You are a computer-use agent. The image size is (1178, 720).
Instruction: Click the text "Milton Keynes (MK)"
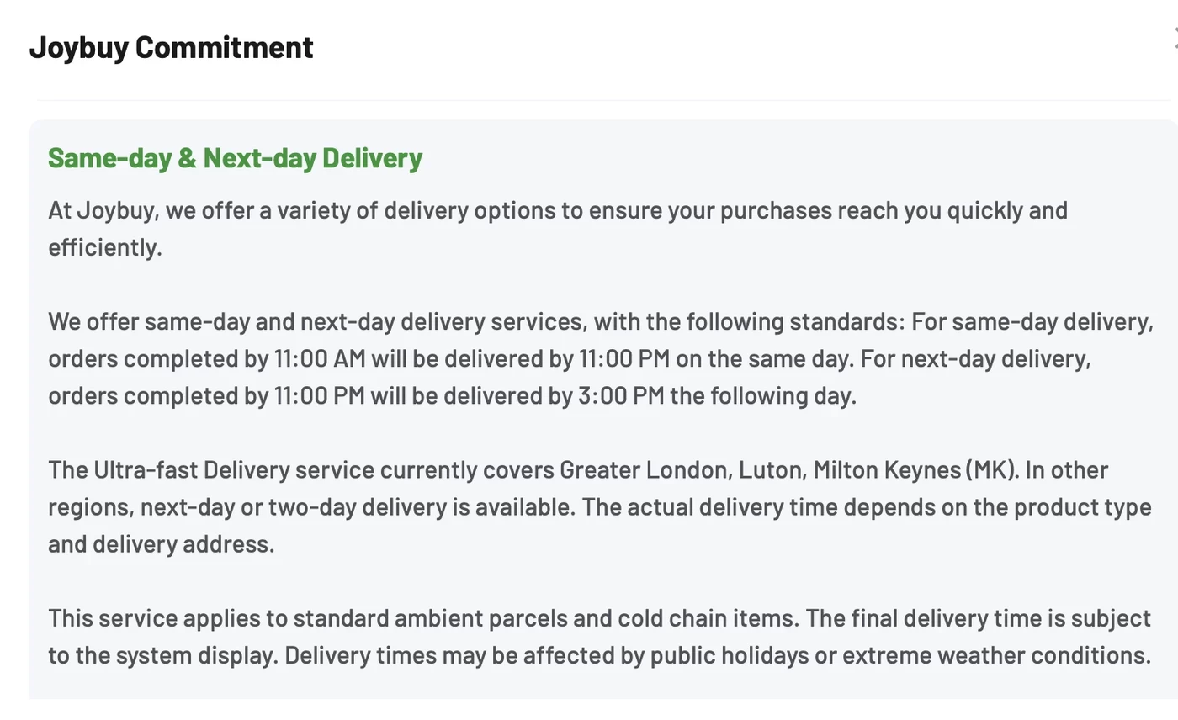(x=914, y=469)
